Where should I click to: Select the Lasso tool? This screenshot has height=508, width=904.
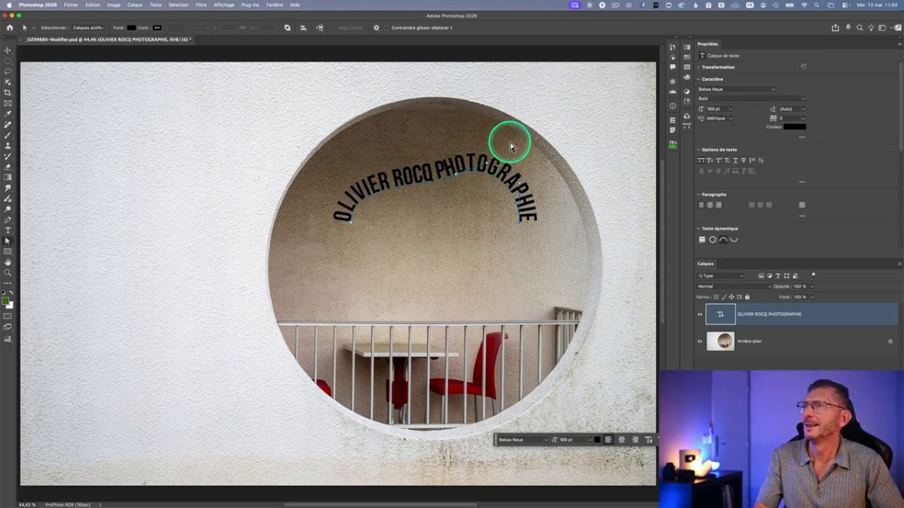coord(8,71)
